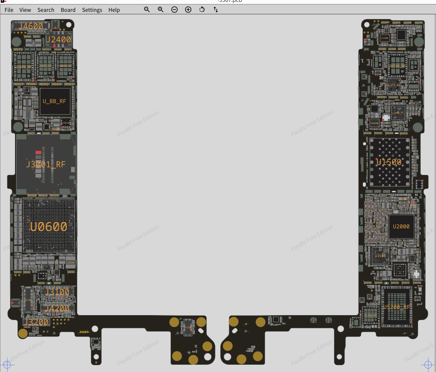436x372 pixels.
Task: Open the Help menu
Action: 114,10
